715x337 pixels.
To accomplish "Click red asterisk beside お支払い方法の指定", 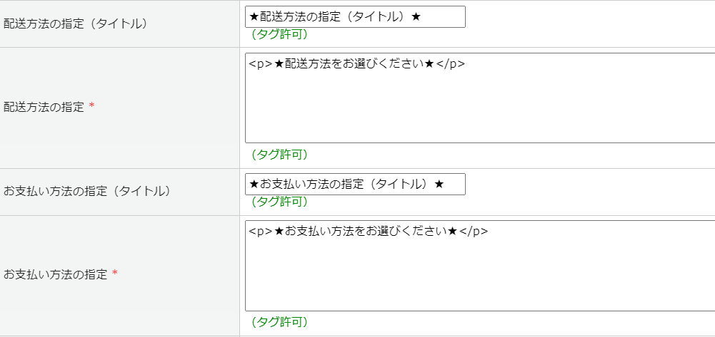I will coord(114,274).
